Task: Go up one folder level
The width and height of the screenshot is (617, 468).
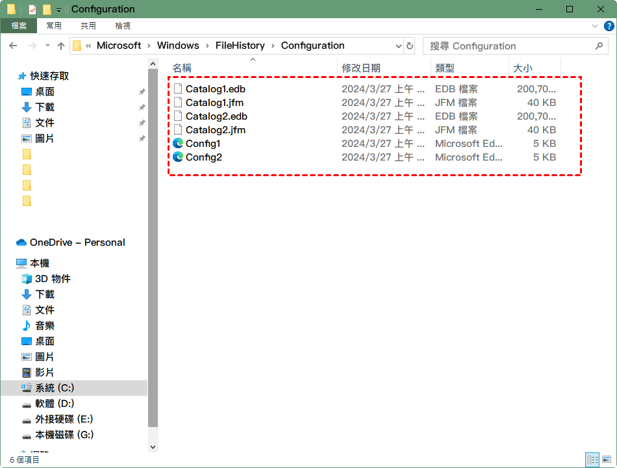Action: [x=60, y=45]
